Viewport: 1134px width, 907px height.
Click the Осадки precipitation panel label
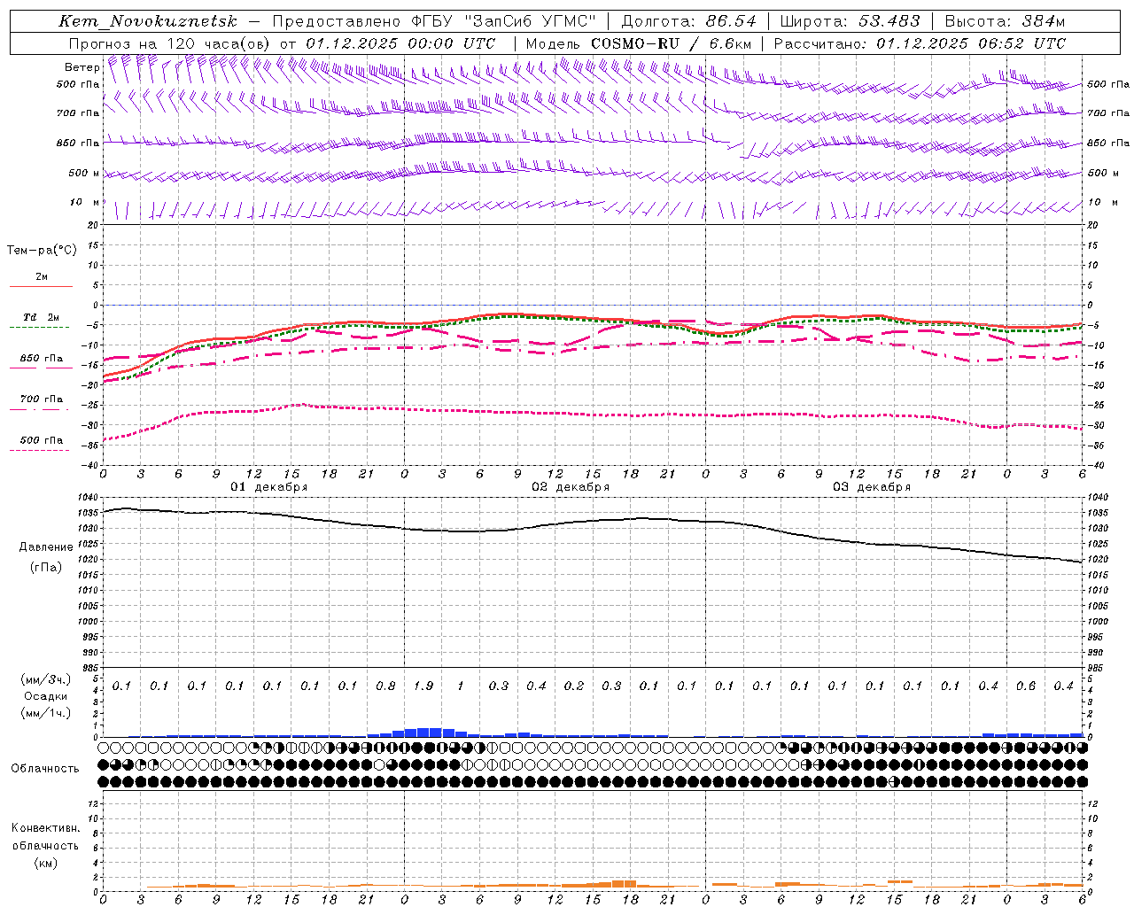[45, 696]
